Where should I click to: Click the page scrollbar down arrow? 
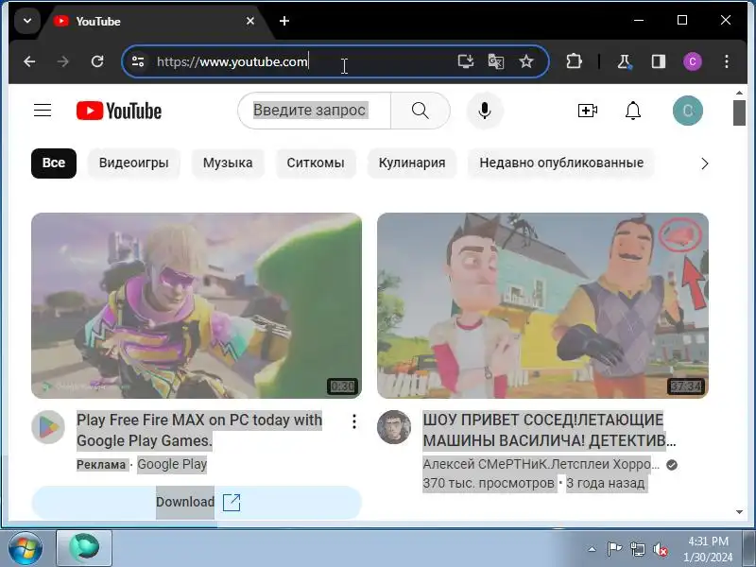point(739,512)
